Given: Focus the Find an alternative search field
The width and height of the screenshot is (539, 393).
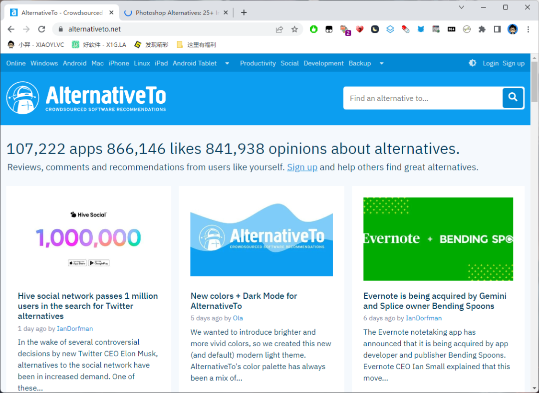Looking at the screenshot, I should [423, 98].
